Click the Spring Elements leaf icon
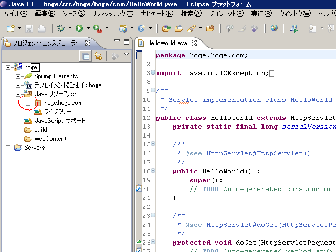The width and height of the screenshot is (336, 252). tap(28, 76)
